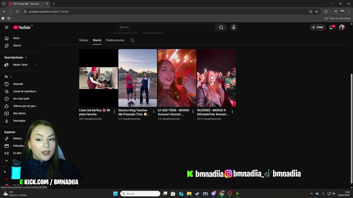Play LO QUE TIENE - MORAD short thumbnail

click(177, 78)
